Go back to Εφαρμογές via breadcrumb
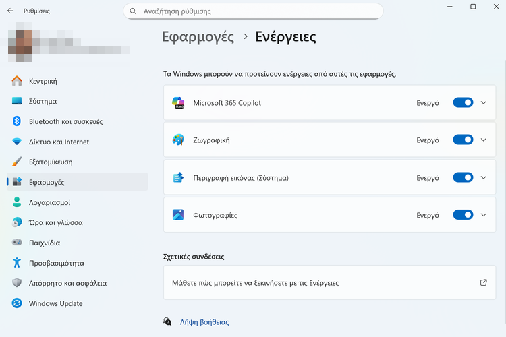Screen dimensions: 506x337 click(x=198, y=37)
